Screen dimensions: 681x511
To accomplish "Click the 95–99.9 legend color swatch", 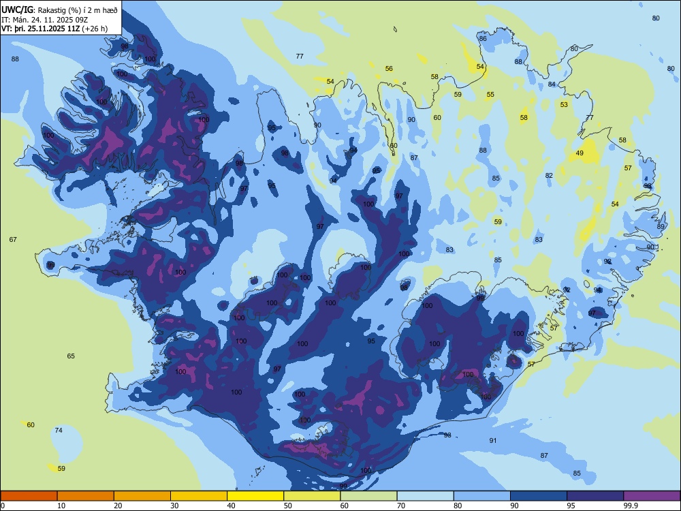I will pos(595,496).
